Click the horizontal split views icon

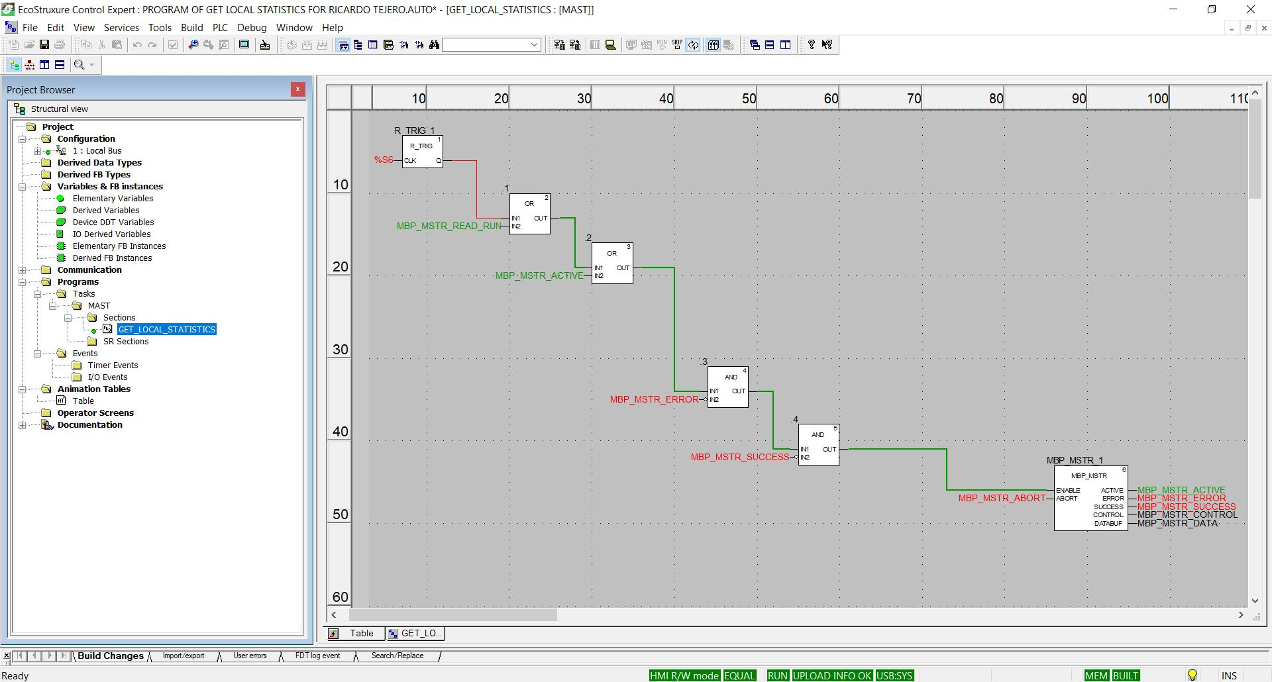point(60,64)
